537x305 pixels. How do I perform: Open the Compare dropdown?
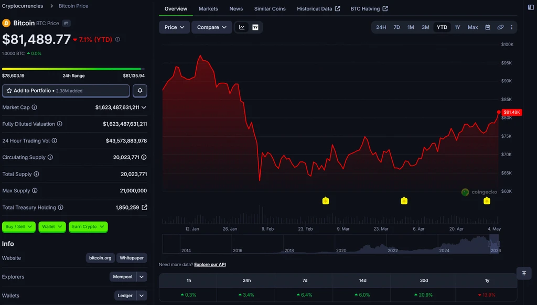[212, 27]
